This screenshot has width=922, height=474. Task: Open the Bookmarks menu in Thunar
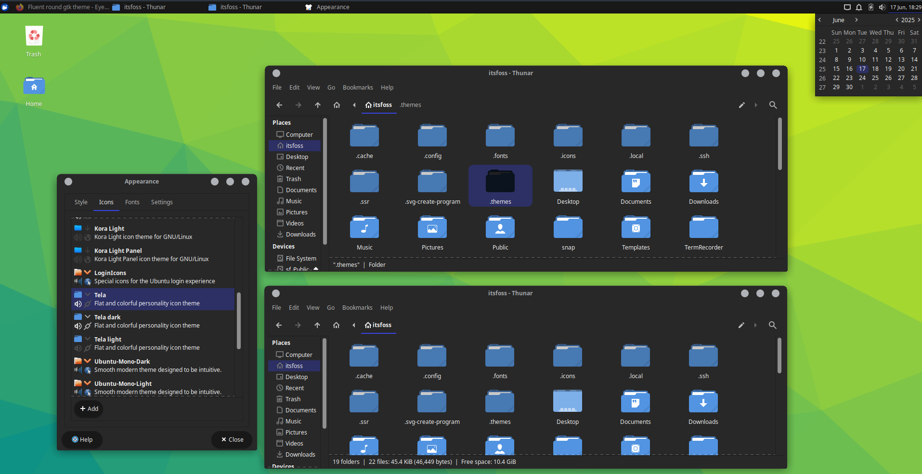point(358,87)
